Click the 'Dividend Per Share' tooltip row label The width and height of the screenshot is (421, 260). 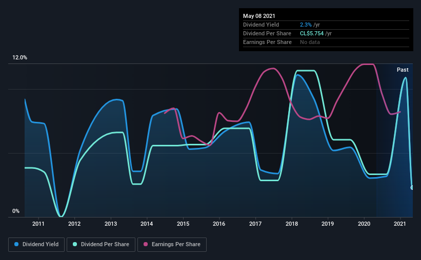[x=267, y=33]
